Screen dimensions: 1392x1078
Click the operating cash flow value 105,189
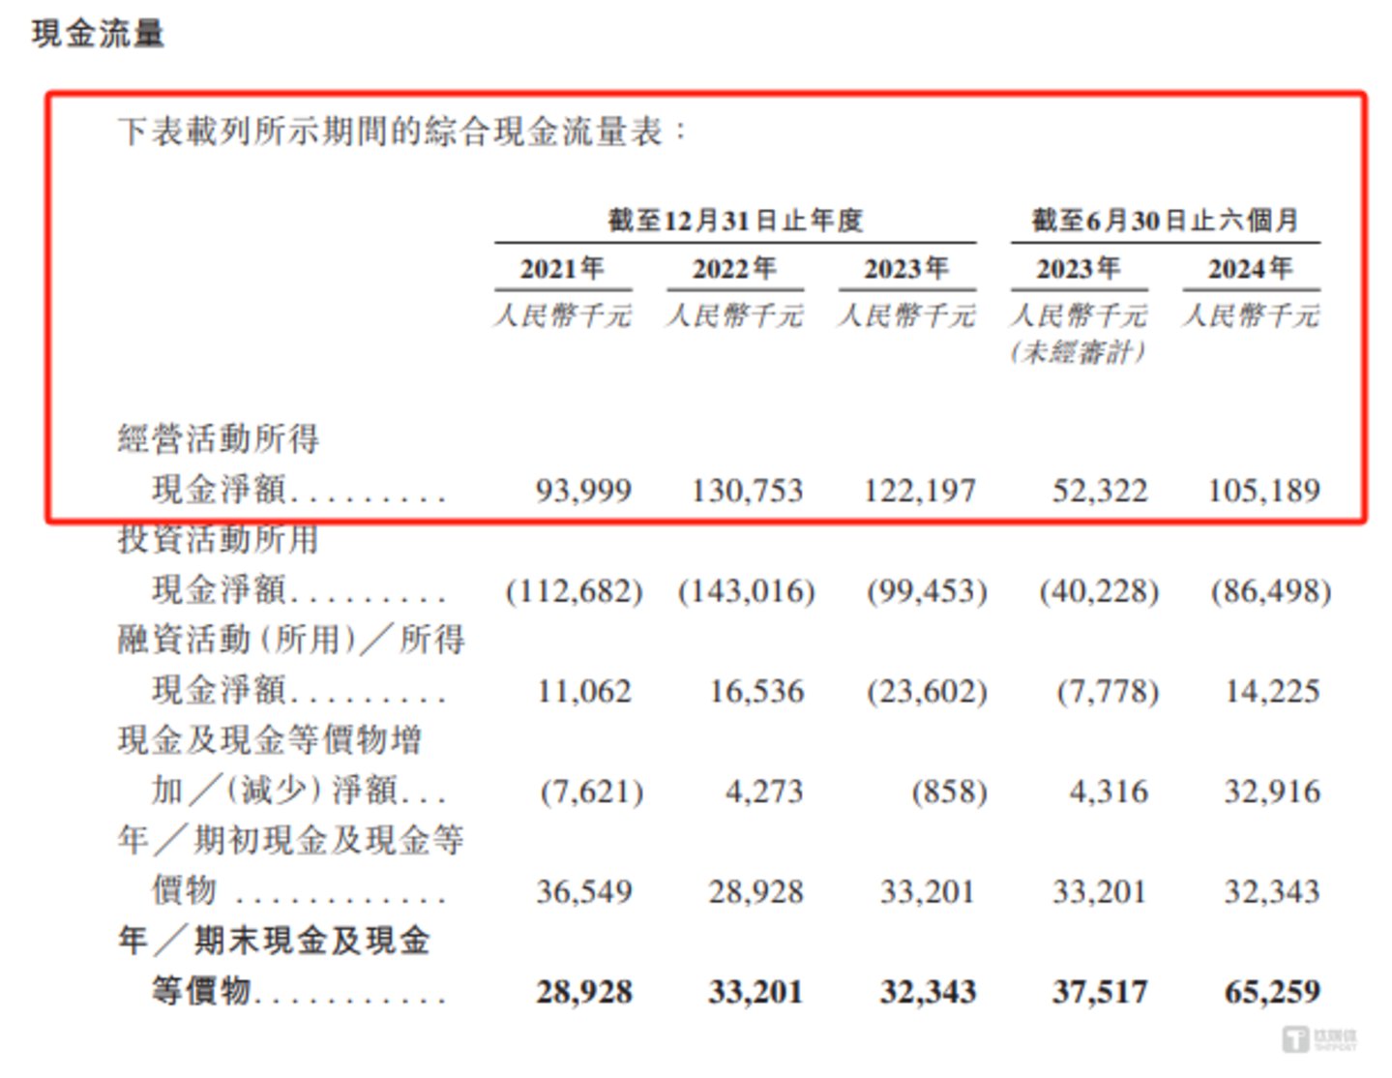(x=1263, y=491)
